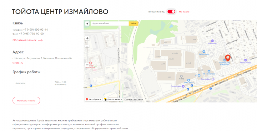This screenshot has width=257, height=131.
Task: Click the 7:00 — 21:00 working hours text
Action: (x=60, y=82)
